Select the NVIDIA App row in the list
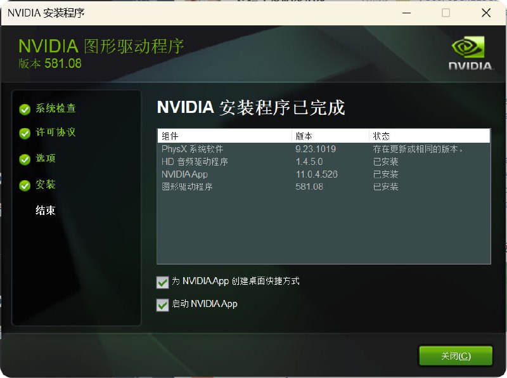Image resolution: width=507 pixels, height=378 pixels. pyautogui.click(x=253, y=174)
